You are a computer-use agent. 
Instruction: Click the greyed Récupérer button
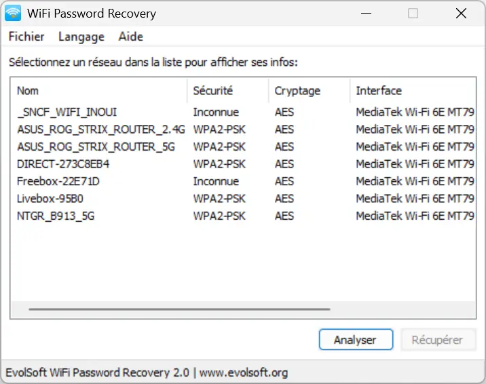tap(438, 340)
